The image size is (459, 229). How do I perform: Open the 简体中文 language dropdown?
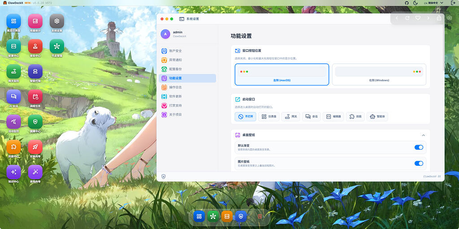[x=433, y=3]
